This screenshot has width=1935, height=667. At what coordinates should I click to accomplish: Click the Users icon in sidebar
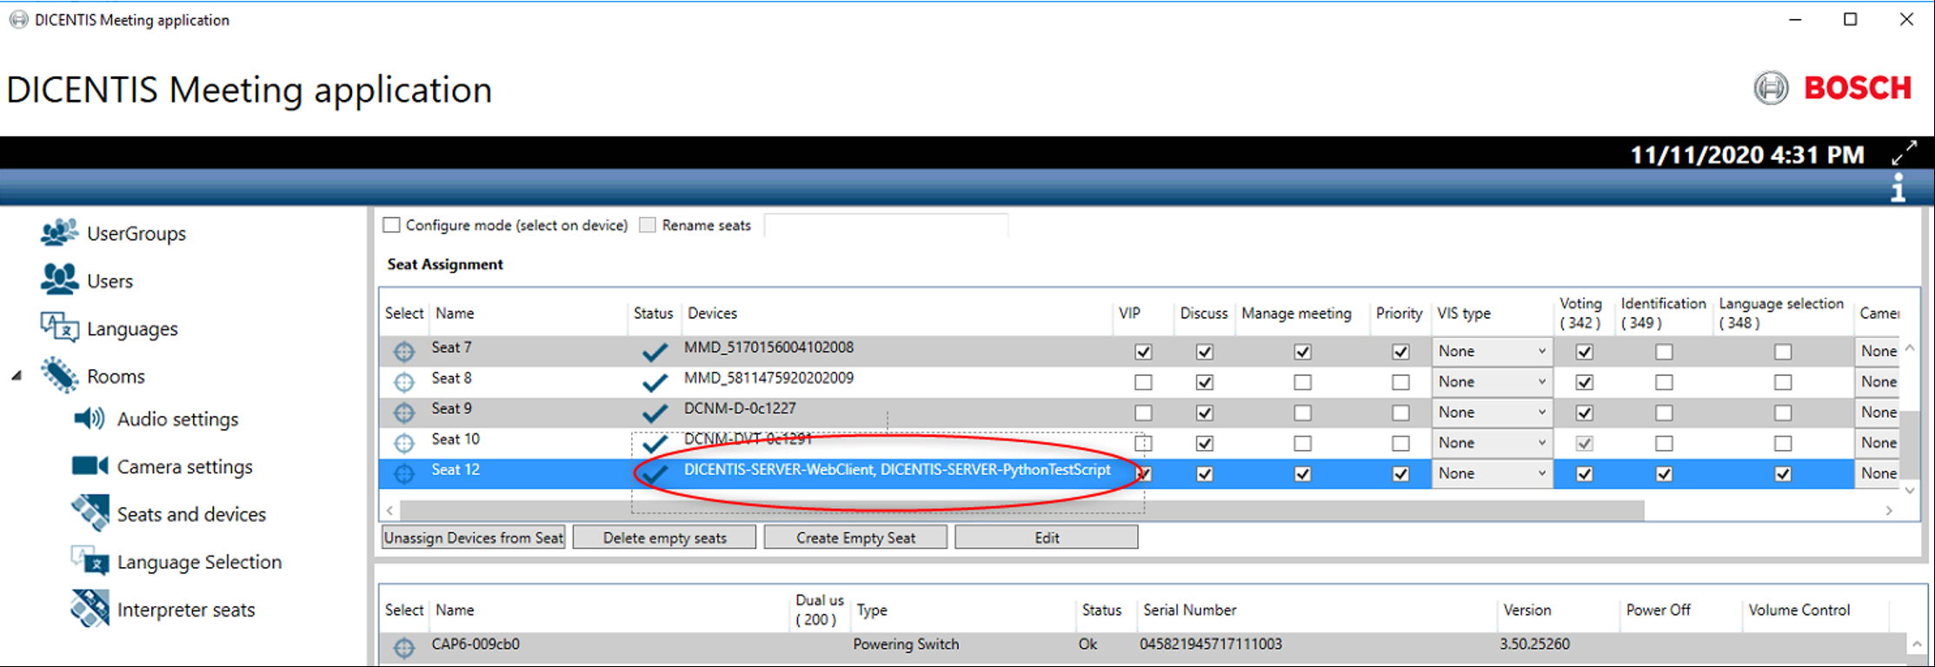pos(58,280)
